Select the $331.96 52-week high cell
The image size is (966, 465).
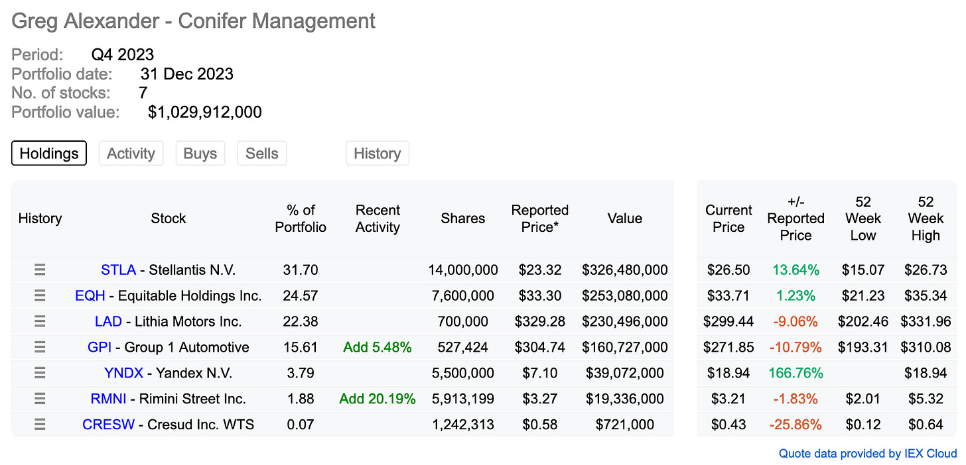[x=926, y=321]
